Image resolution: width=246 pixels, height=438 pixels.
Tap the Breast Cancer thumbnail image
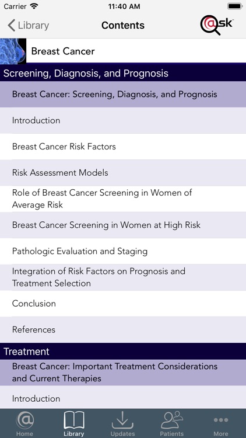(13, 51)
